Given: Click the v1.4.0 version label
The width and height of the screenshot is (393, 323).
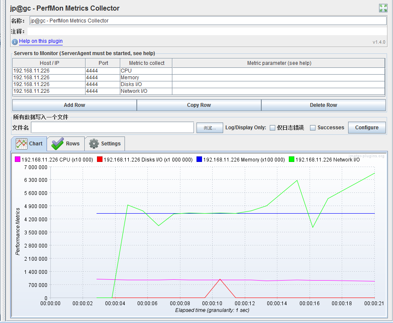Looking at the screenshot, I should click(379, 42).
